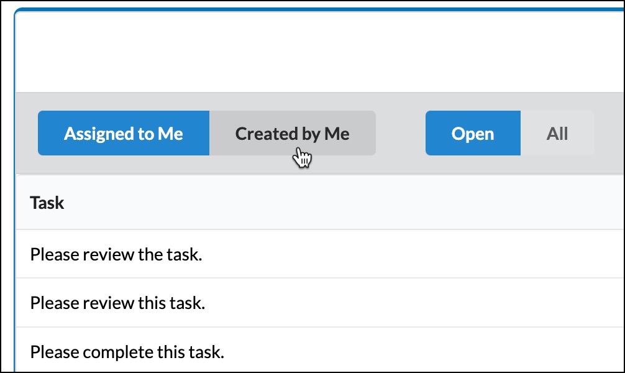Select the first task in the list
Image resolution: width=625 pixels, height=373 pixels.
pos(319,254)
